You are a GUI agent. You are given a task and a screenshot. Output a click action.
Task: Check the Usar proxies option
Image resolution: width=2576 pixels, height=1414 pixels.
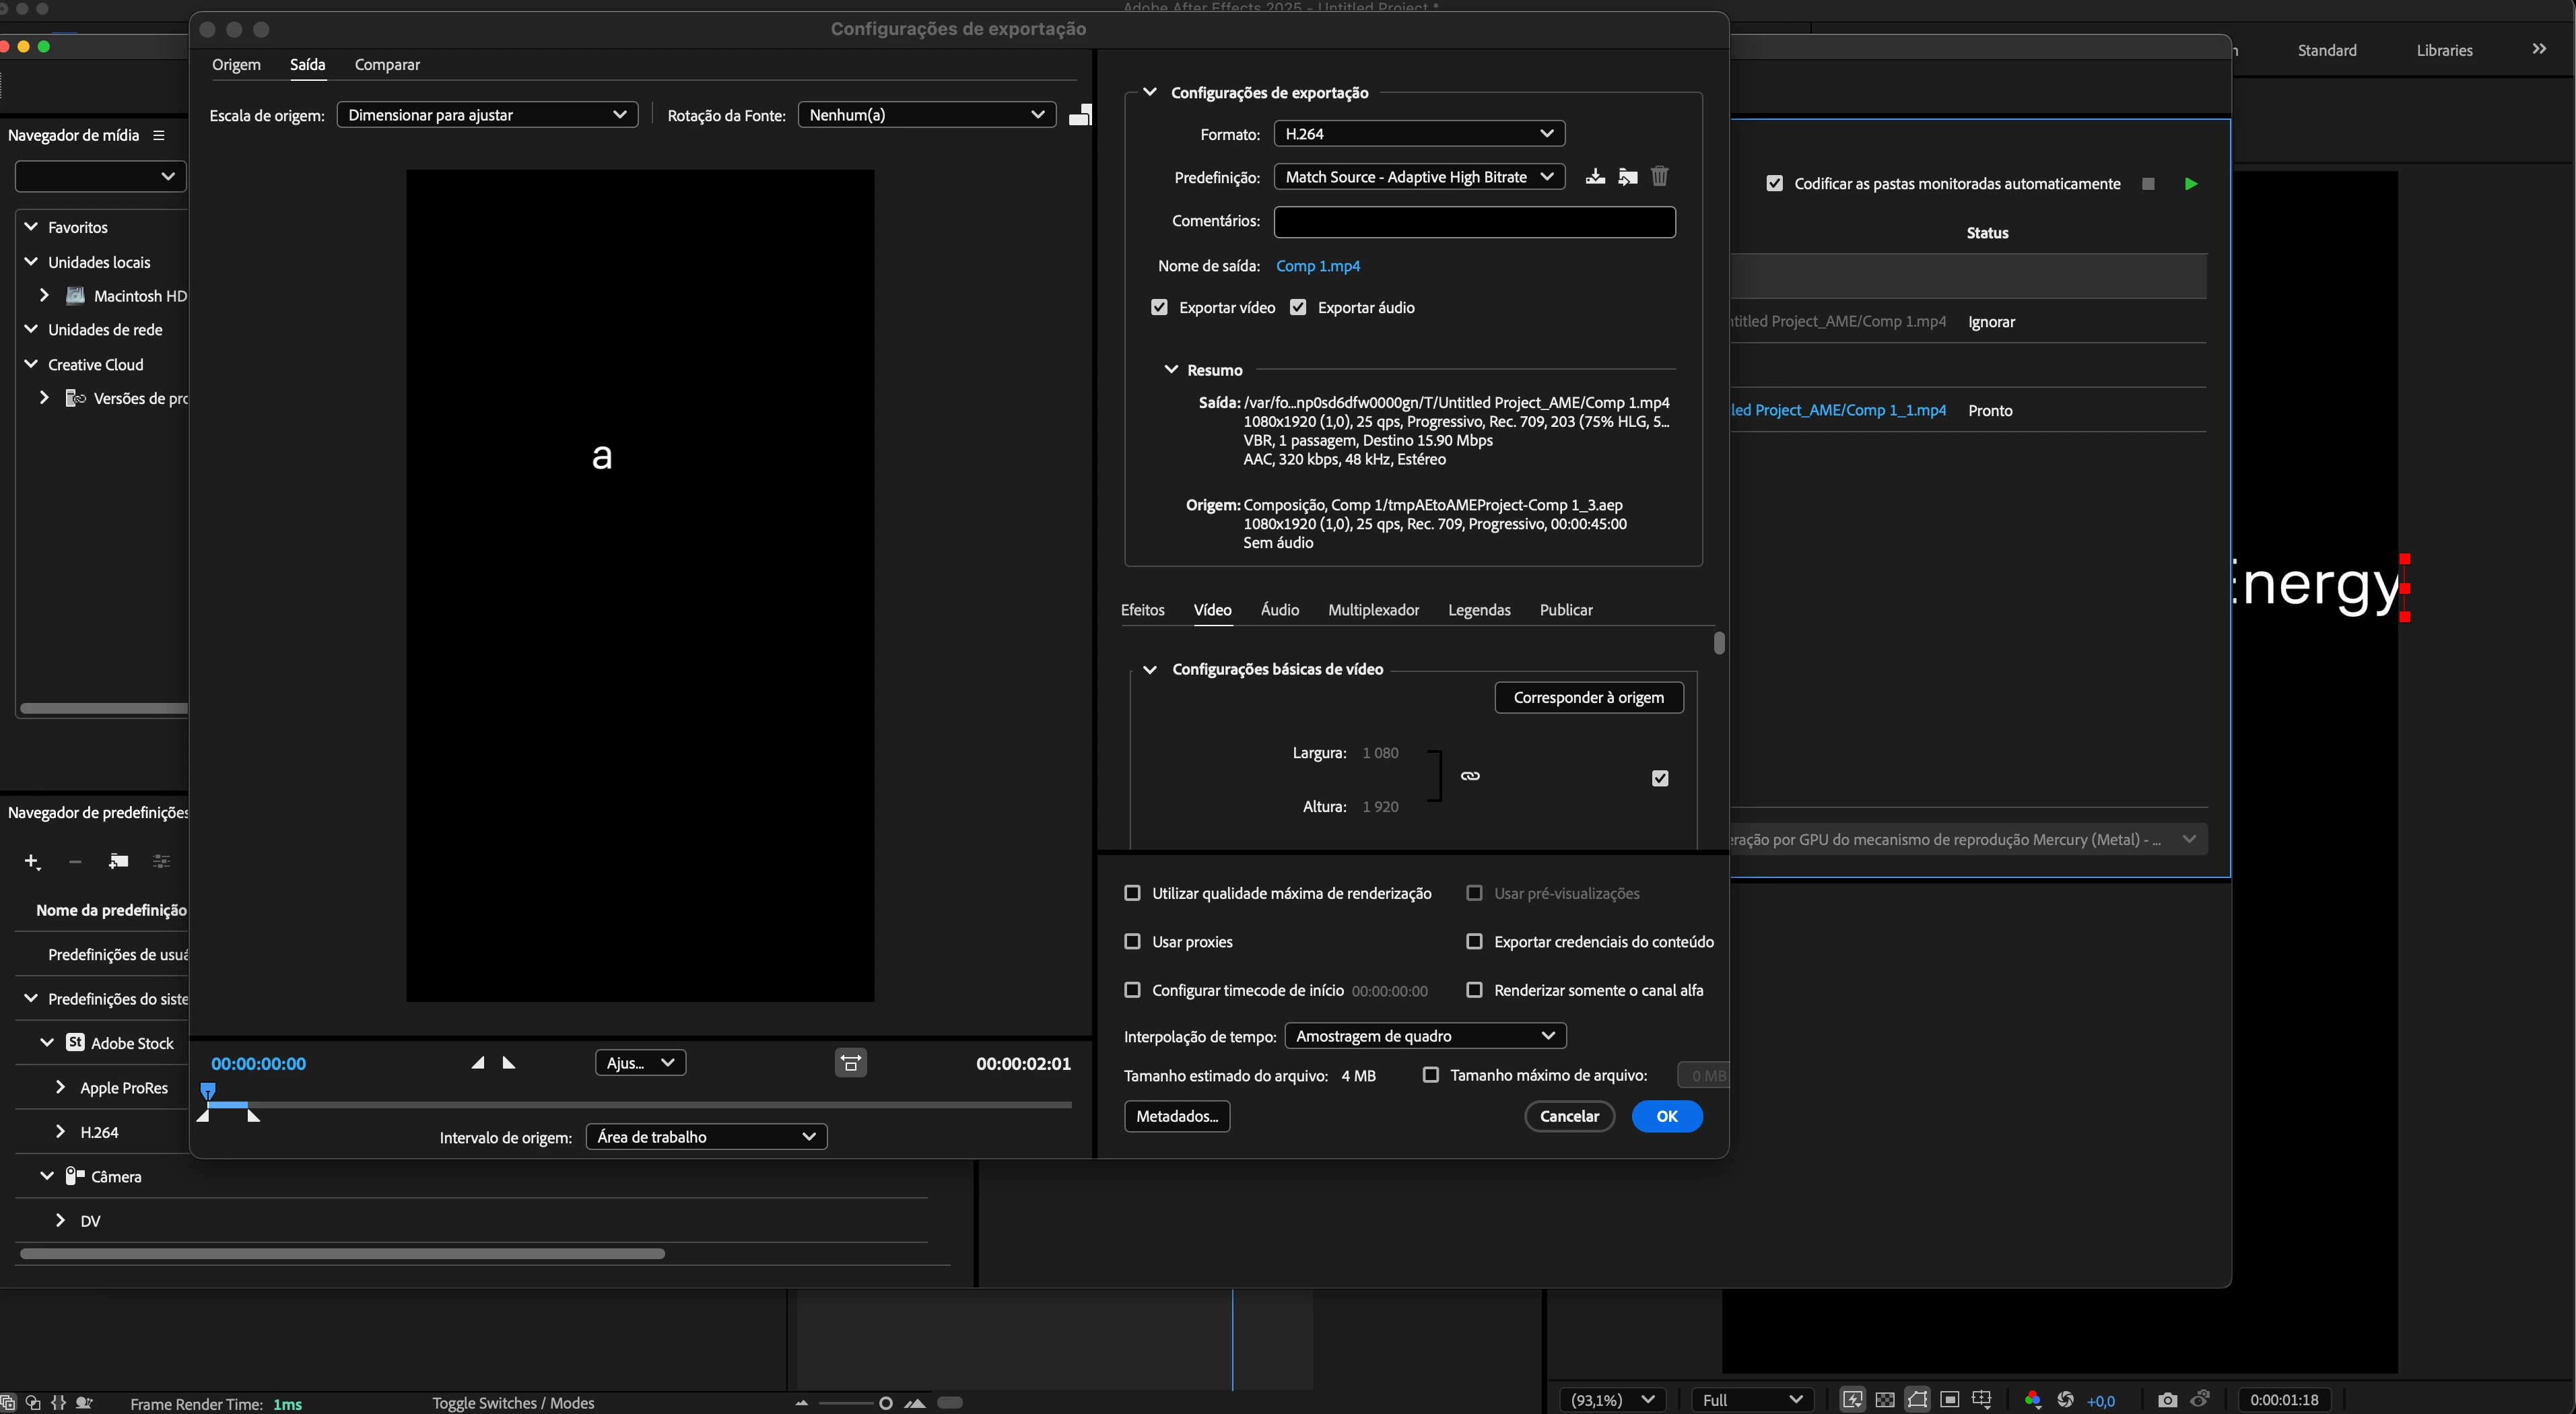(1132, 942)
